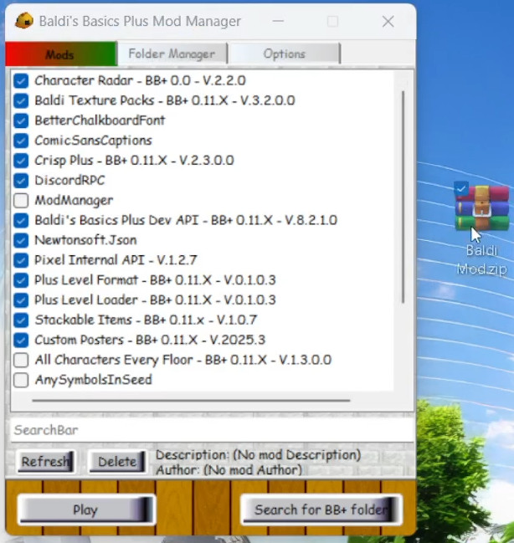Uncheck the Character Radar mod checkbox
The height and width of the screenshot is (543, 514).
tap(21, 81)
